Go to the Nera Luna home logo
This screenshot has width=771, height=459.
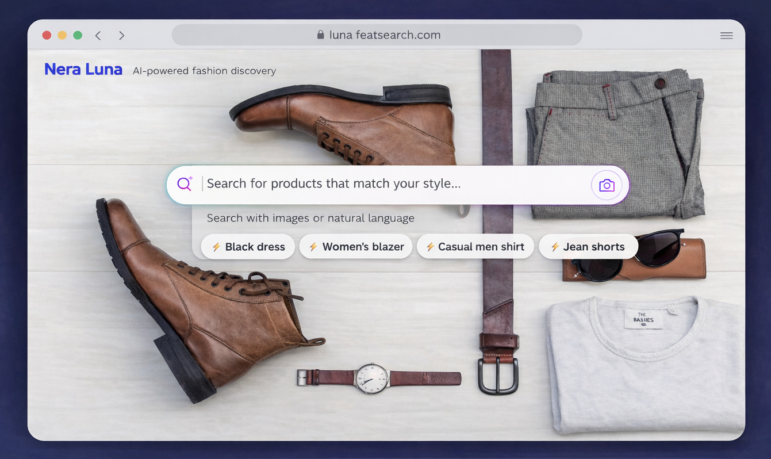(x=83, y=70)
